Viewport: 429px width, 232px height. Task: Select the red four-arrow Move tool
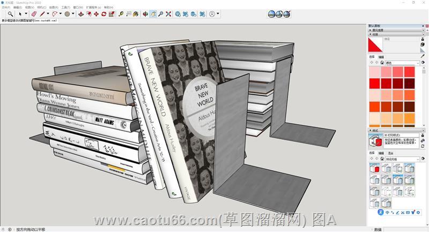tap(97, 14)
